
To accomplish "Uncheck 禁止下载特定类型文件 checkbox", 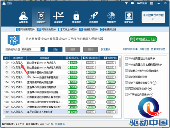I will click(126, 83).
